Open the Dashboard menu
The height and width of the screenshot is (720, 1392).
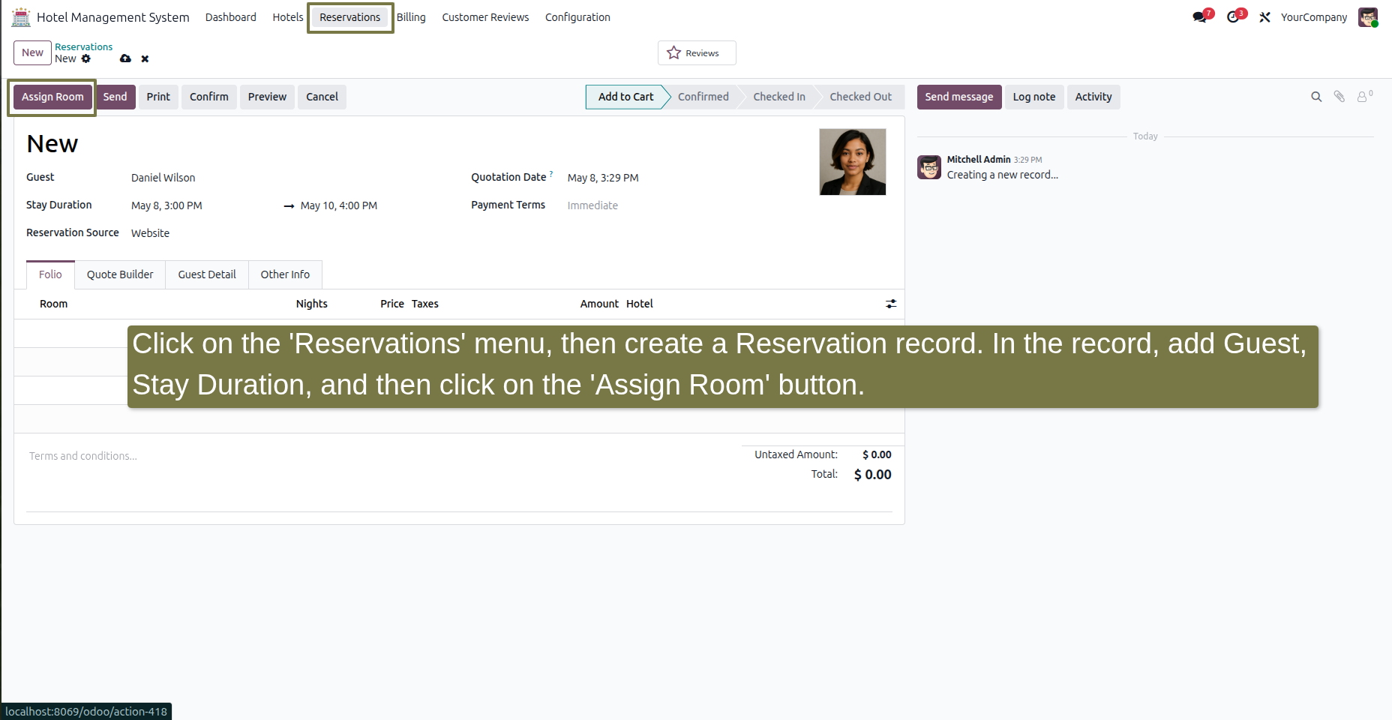click(231, 17)
